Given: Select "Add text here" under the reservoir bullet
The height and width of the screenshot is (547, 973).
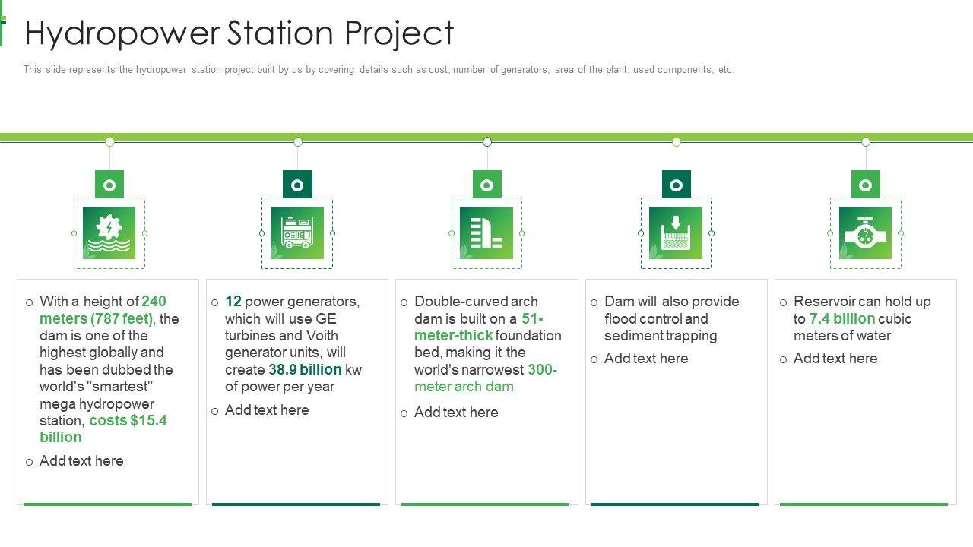Looking at the screenshot, I should point(835,359).
